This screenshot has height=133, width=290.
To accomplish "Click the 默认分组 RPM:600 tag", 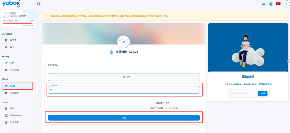I will coord(18,17).
